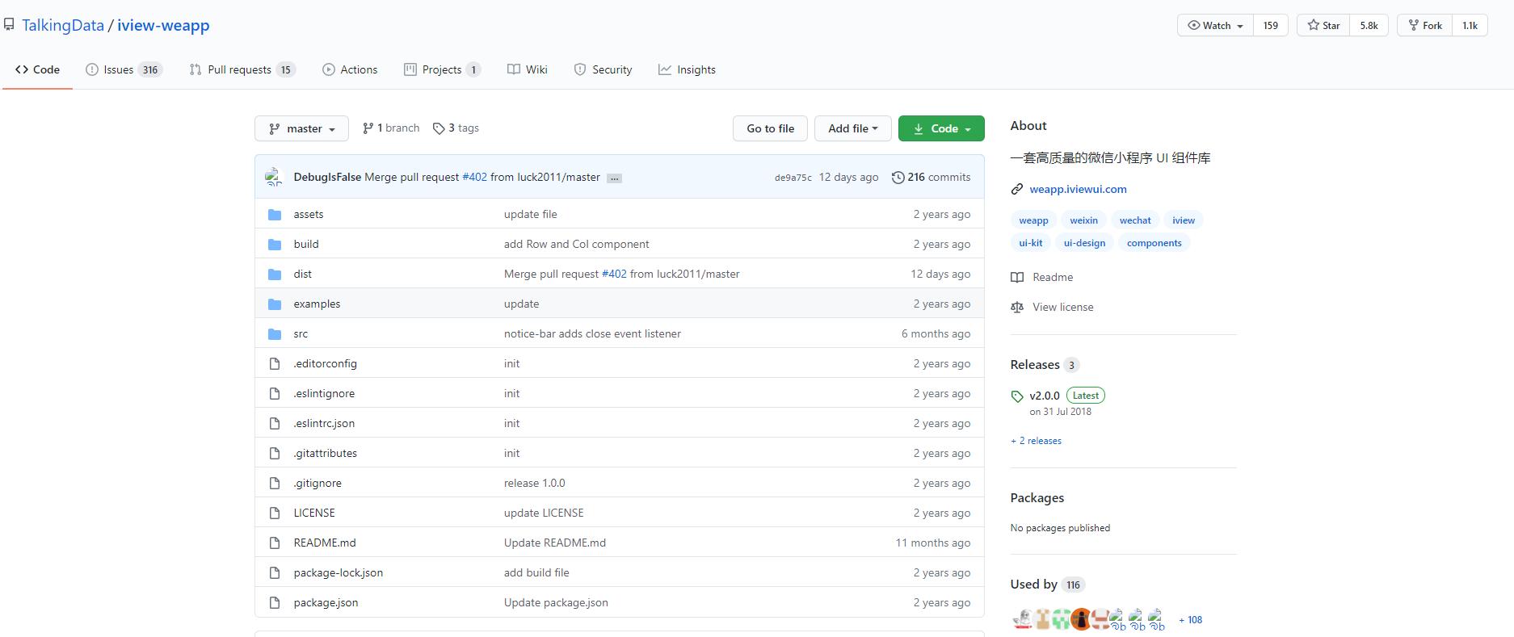
Task: Click the .gitattributes file icon
Action: pos(275,453)
